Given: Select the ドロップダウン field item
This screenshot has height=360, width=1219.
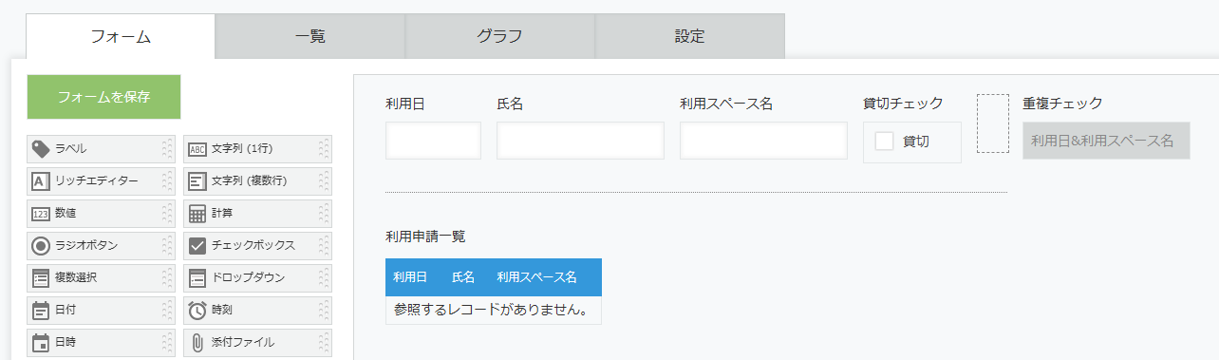Looking at the screenshot, I should [x=257, y=278].
